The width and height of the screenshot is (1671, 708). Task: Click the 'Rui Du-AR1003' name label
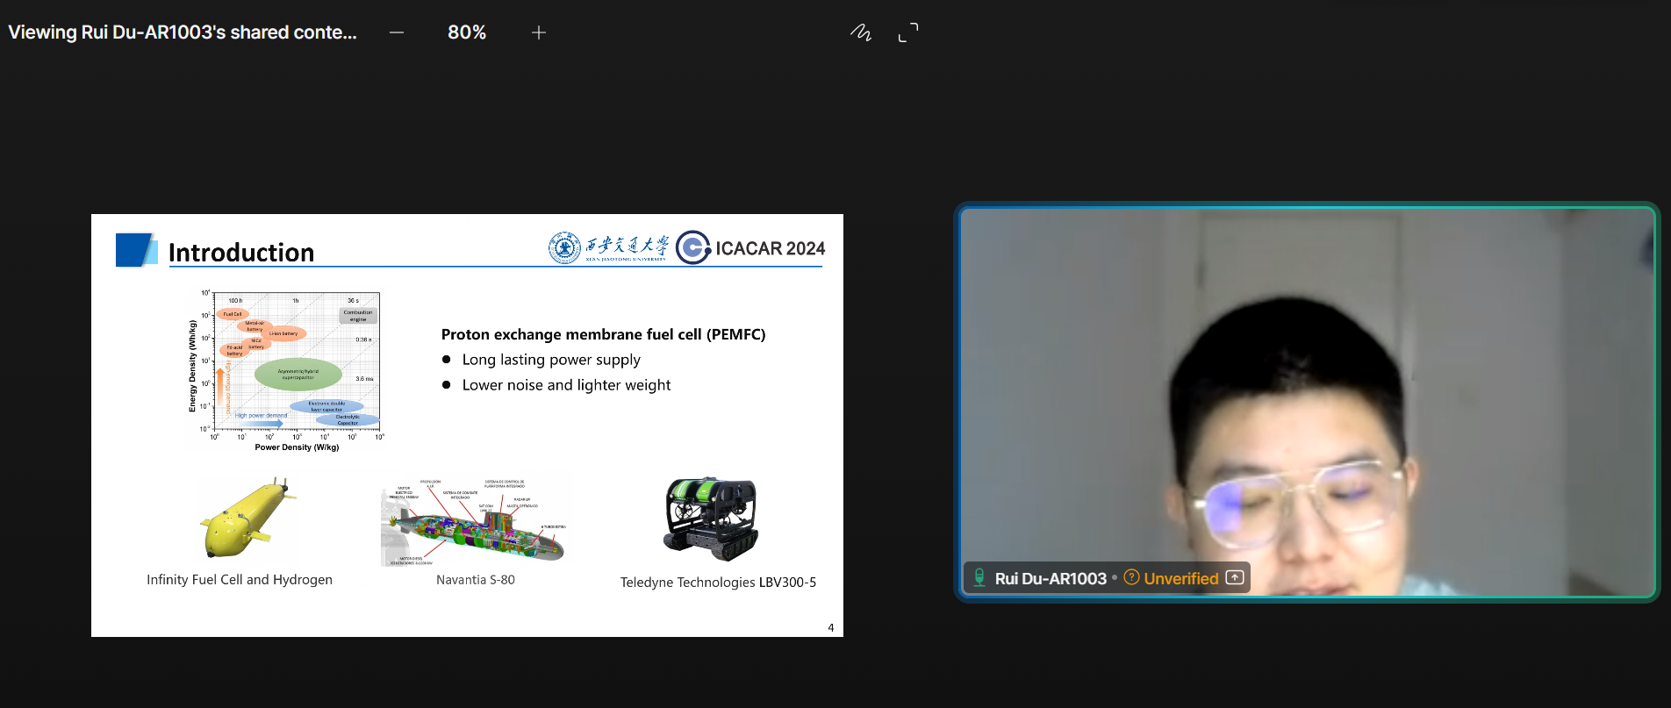[x=1051, y=578]
